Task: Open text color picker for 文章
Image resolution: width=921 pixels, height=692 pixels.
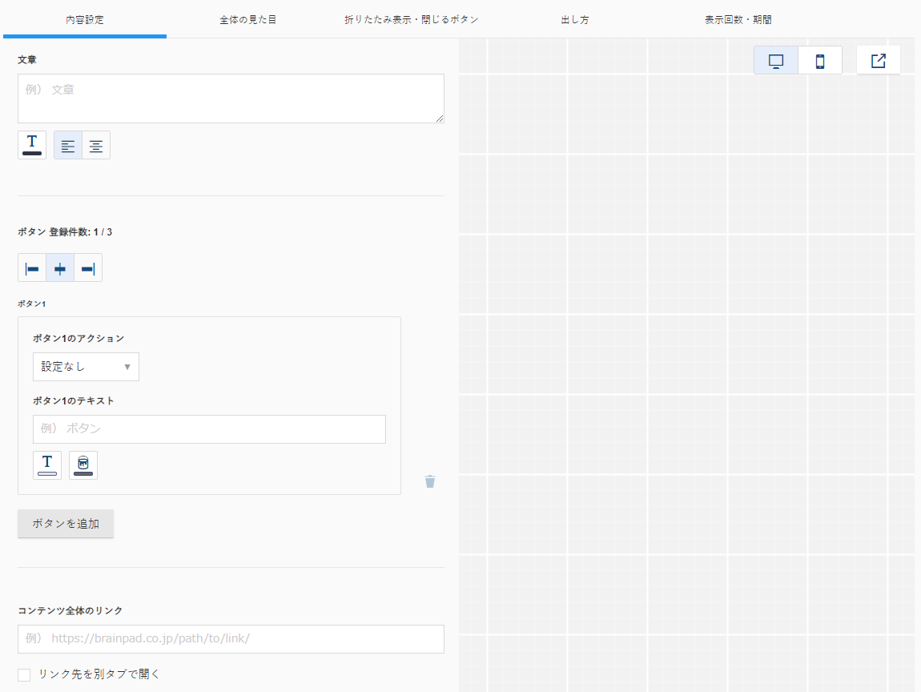Action: [32, 145]
